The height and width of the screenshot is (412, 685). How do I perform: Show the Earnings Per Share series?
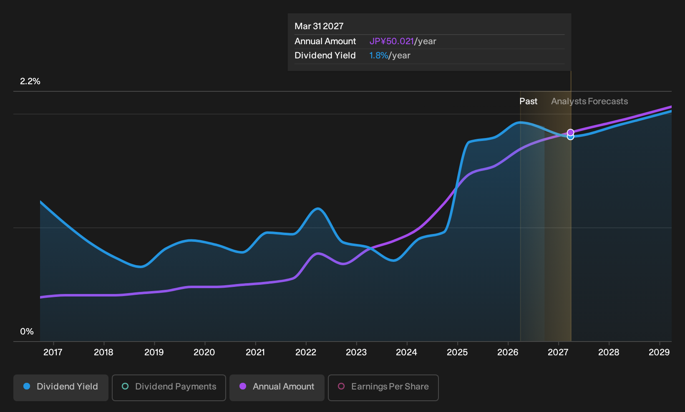[383, 388]
